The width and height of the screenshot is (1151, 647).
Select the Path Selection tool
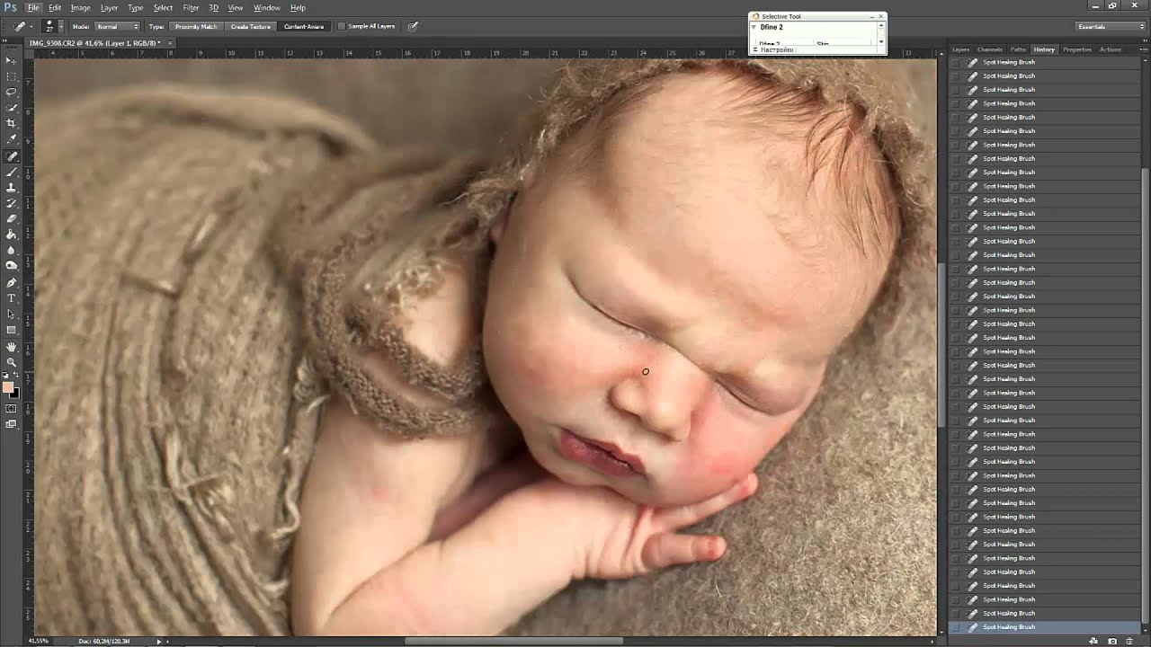(x=12, y=314)
